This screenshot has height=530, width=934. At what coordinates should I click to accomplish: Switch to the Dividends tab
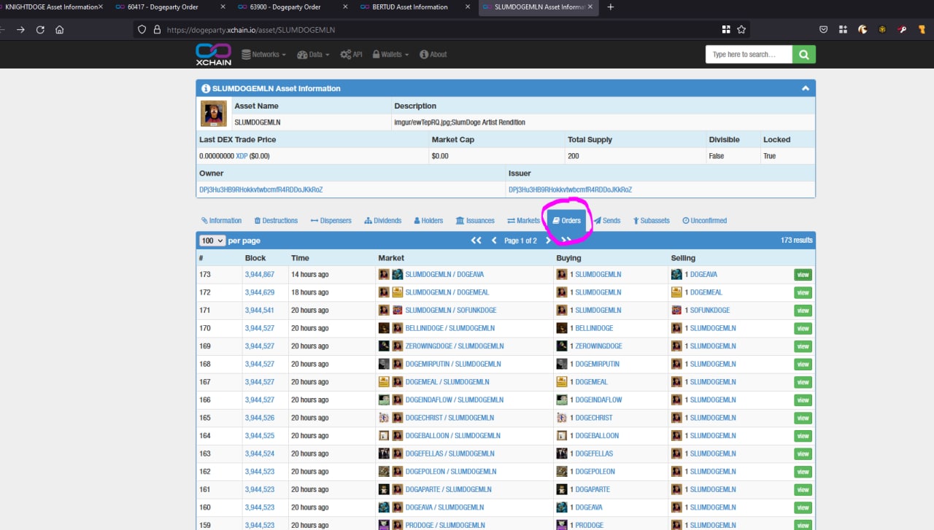click(382, 221)
